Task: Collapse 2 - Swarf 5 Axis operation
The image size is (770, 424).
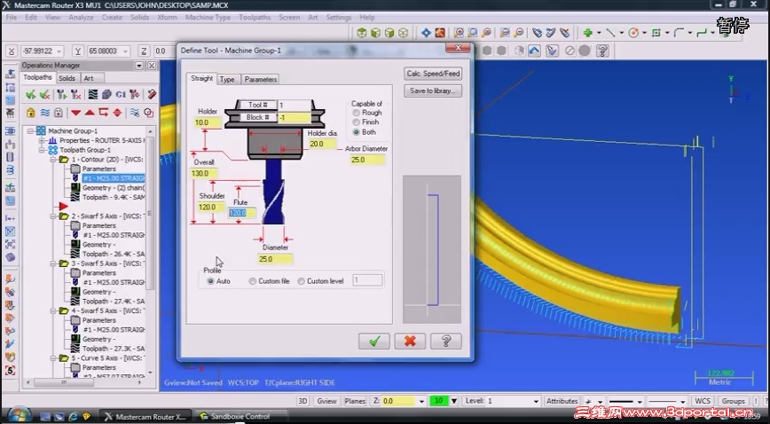Action: 53,216
